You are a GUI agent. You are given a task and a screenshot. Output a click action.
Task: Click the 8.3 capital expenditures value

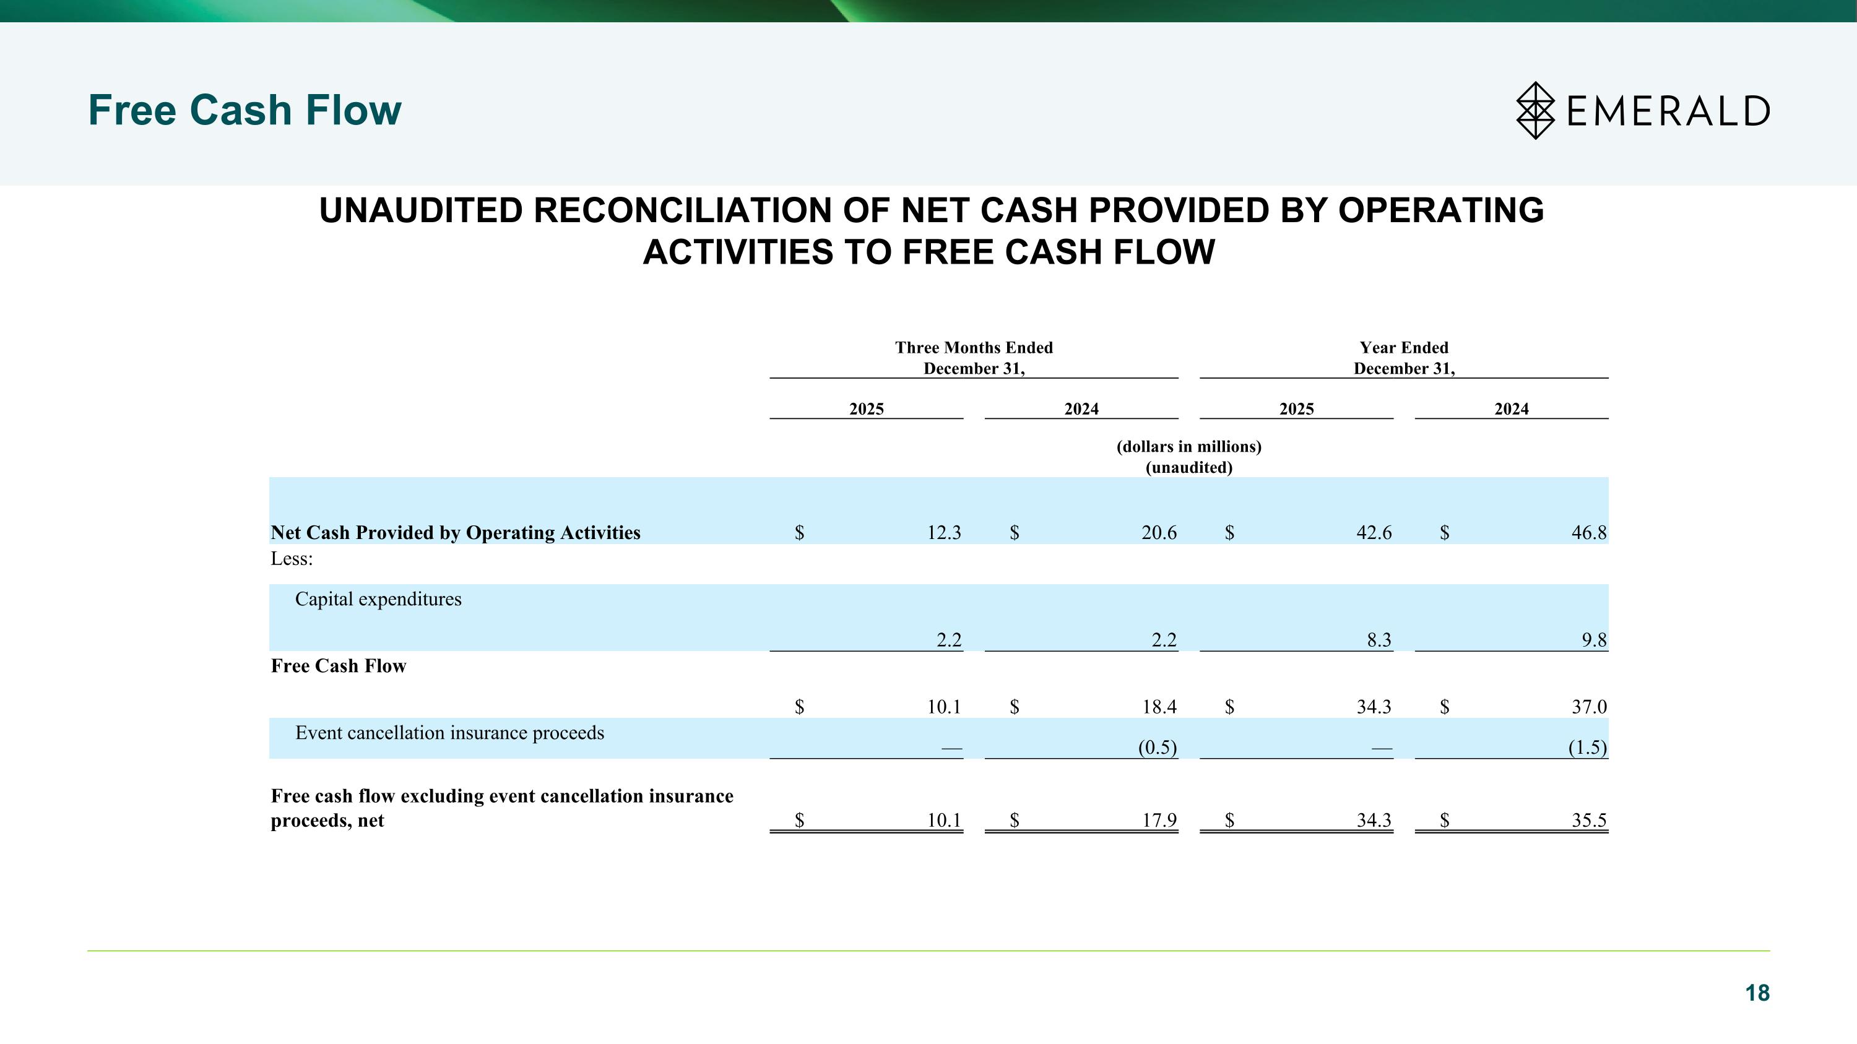1379,640
